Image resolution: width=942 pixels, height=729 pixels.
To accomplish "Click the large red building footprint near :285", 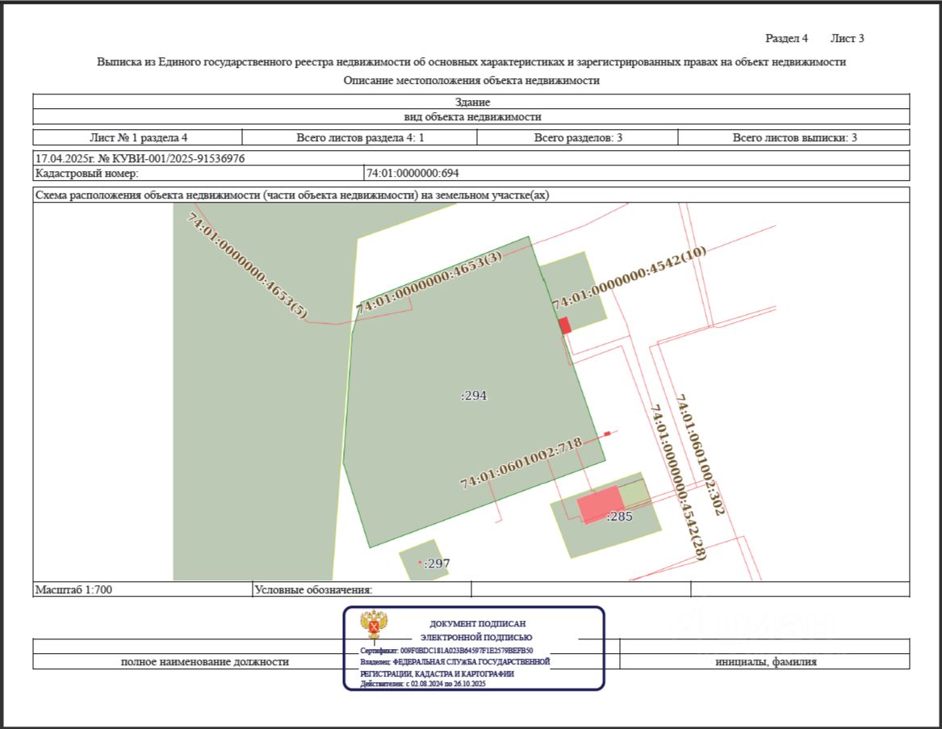I will pos(601,505).
